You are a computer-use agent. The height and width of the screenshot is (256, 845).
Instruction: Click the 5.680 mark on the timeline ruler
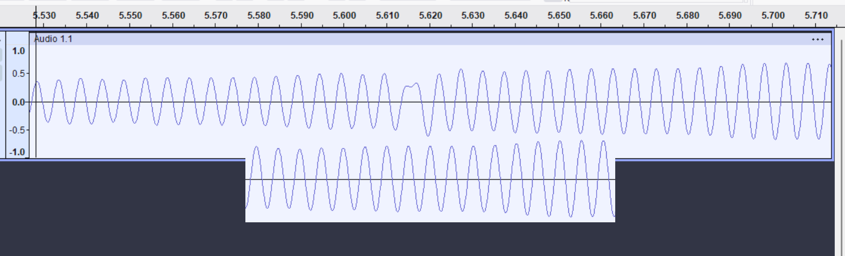pyautogui.click(x=688, y=16)
